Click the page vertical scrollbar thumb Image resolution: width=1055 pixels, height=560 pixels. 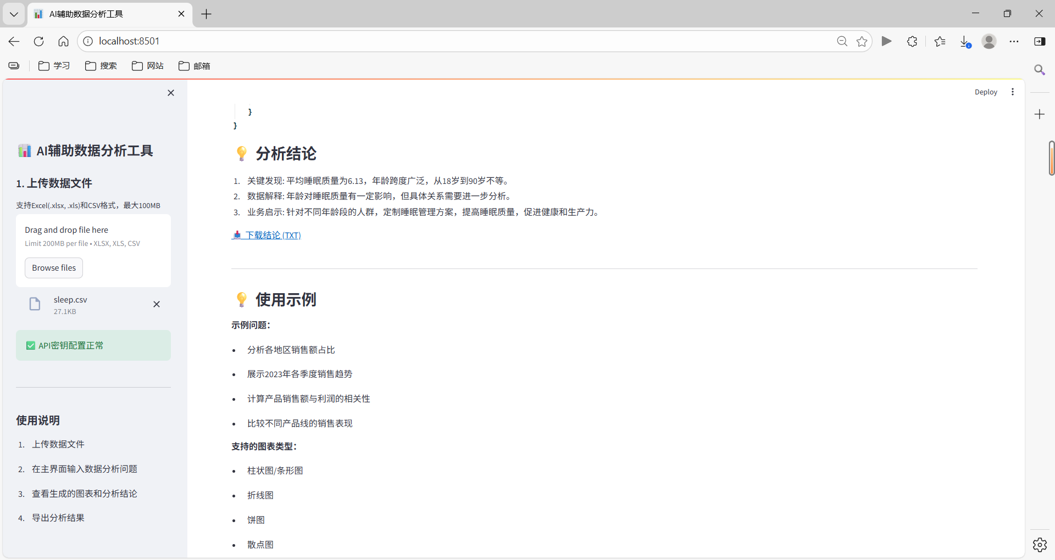(x=1051, y=158)
